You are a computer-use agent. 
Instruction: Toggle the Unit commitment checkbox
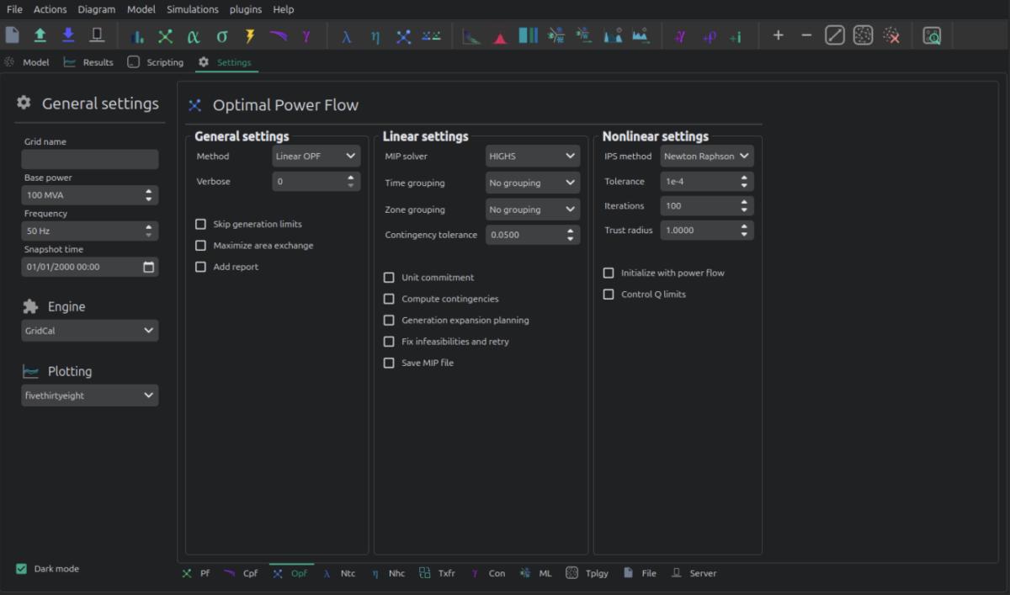(389, 277)
